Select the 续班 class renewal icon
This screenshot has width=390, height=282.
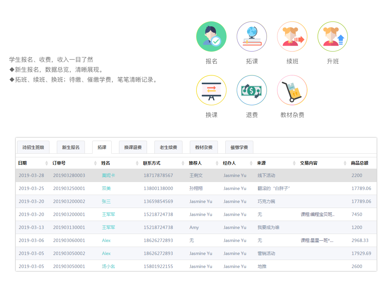(292, 37)
